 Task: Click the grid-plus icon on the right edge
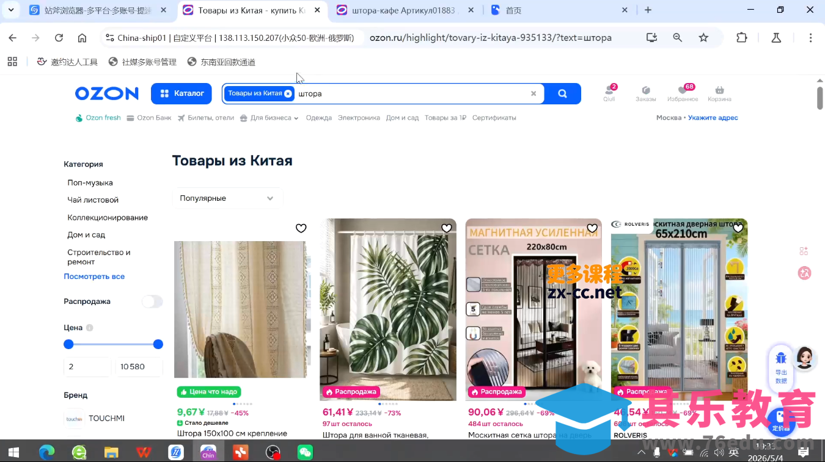coord(804,251)
